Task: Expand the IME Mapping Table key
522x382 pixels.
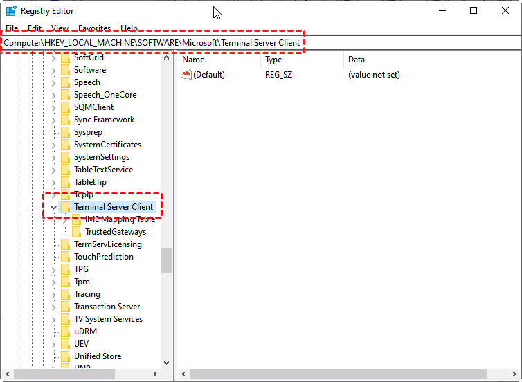Action: 65,219
